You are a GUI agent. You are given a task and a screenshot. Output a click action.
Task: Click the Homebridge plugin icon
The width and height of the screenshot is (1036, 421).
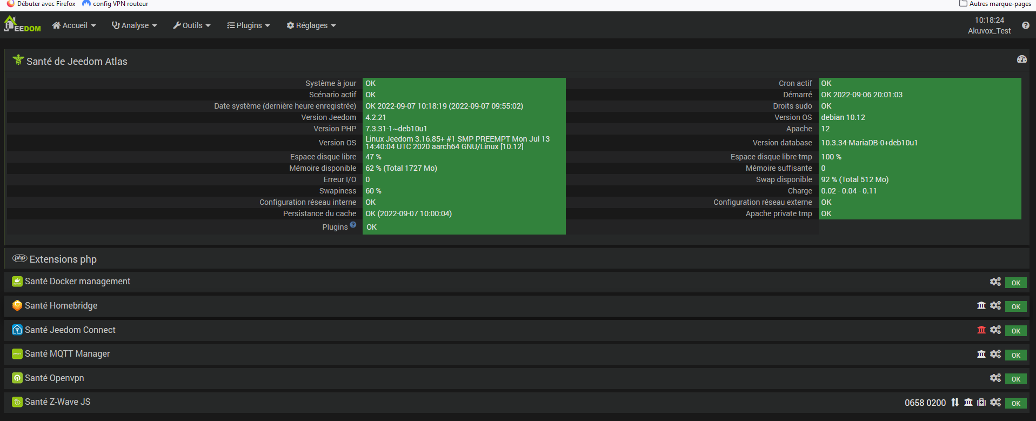(17, 305)
